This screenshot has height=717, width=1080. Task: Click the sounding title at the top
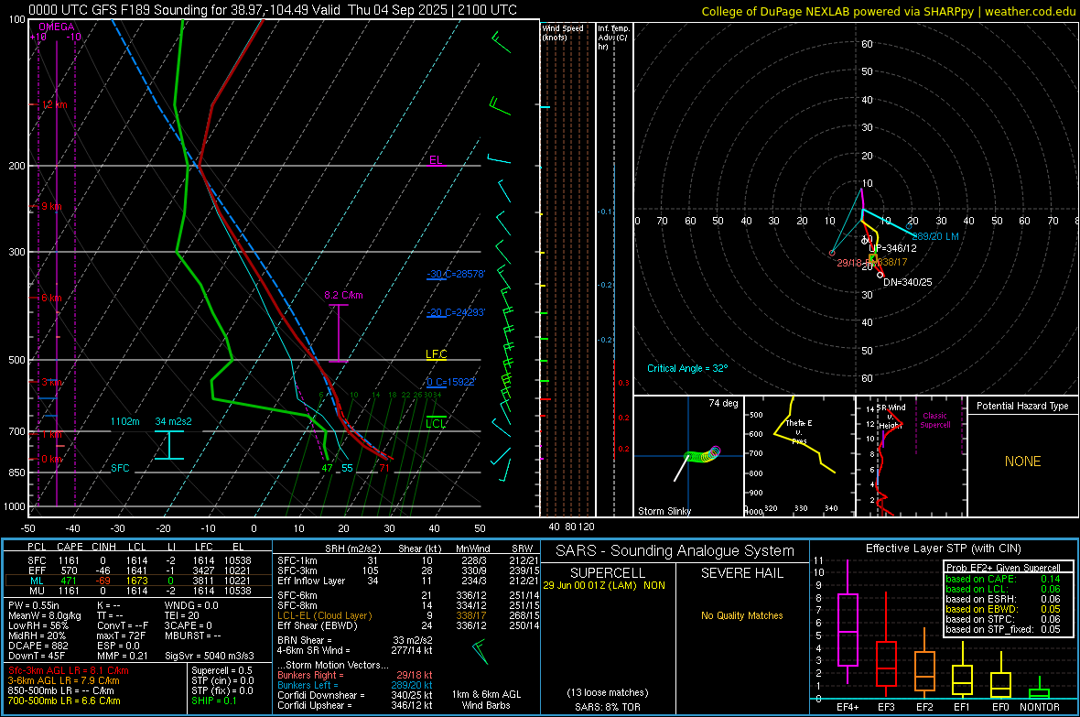[273, 10]
